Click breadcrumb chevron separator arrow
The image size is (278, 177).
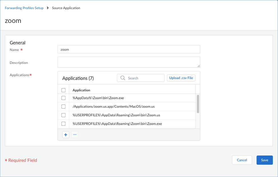(48, 8)
